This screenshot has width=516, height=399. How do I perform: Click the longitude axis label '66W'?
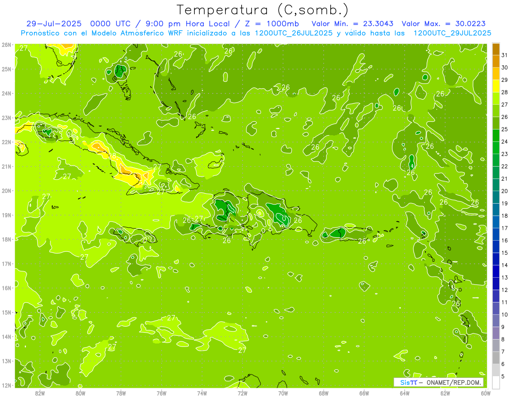point(364,393)
